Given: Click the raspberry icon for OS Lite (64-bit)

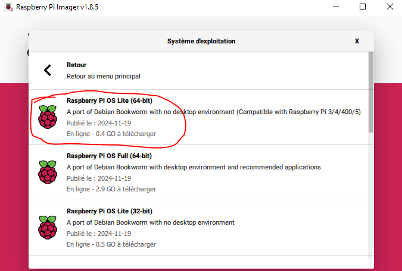Looking at the screenshot, I should pyautogui.click(x=48, y=117).
